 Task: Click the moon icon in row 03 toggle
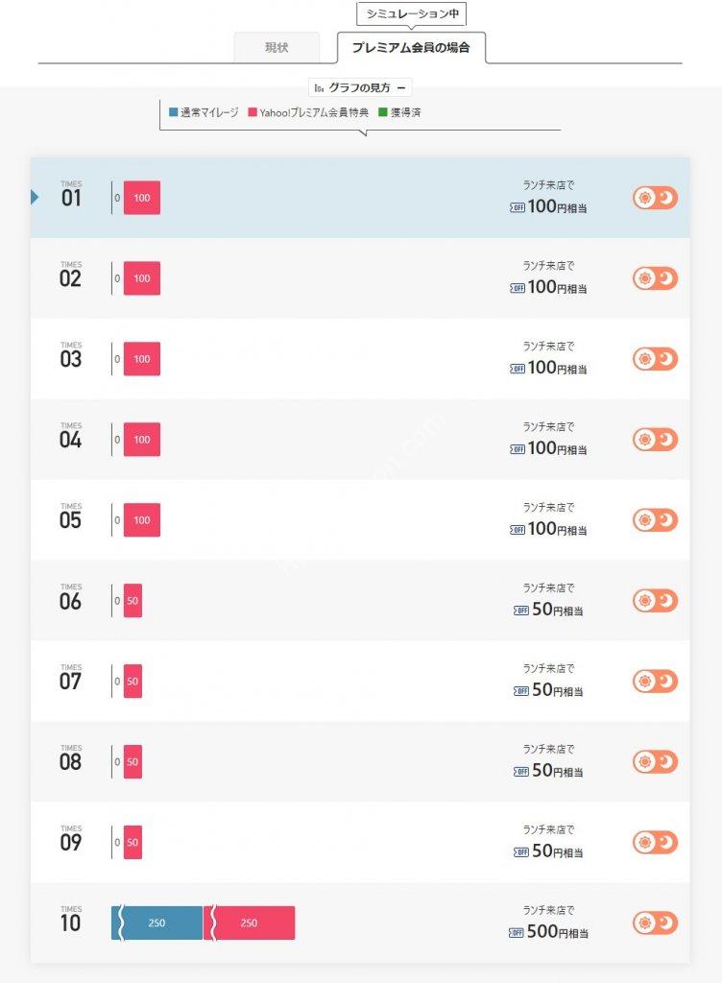666,359
